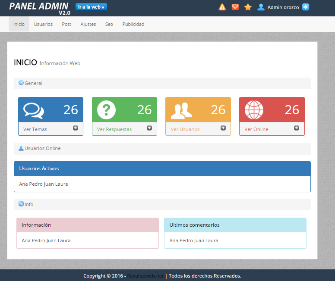Image resolution: width=335 pixels, height=281 pixels.
Task: Click the globe icon in red card
Action: (253, 110)
